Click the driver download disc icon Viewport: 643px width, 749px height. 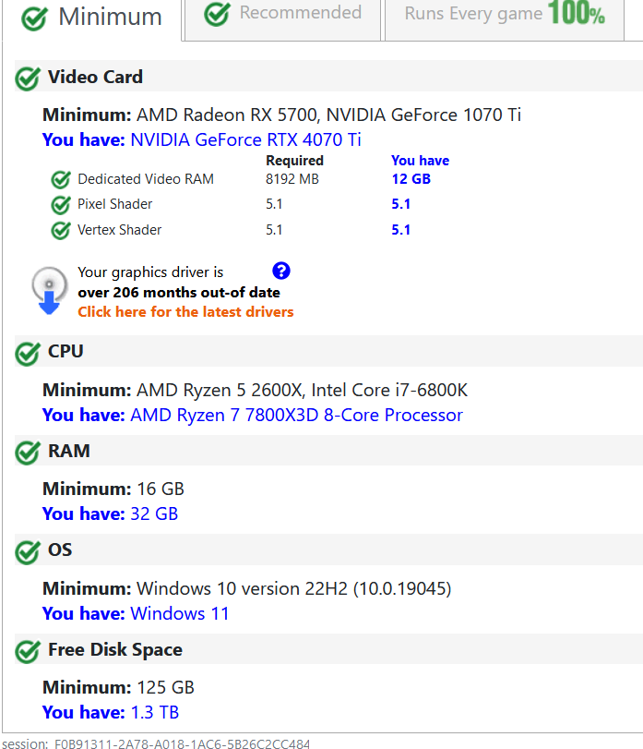click(49, 290)
